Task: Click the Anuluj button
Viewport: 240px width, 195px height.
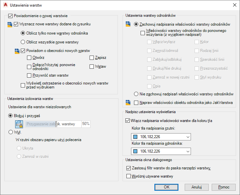Action: (196, 187)
